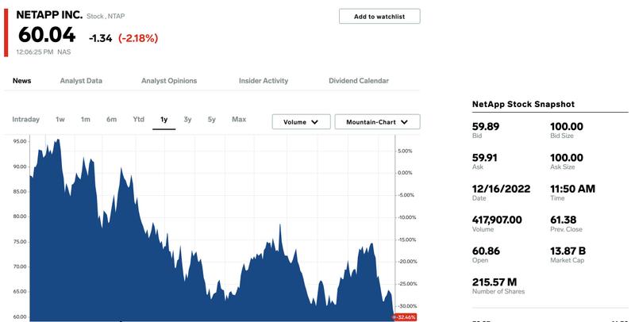Select the 1w chart range
The height and width of the screenshot is (322, 635).
[60, 119]
